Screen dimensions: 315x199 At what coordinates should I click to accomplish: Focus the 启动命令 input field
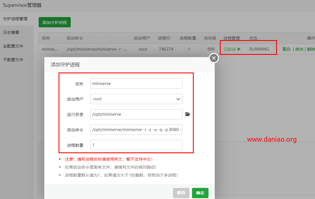[136, 130]
